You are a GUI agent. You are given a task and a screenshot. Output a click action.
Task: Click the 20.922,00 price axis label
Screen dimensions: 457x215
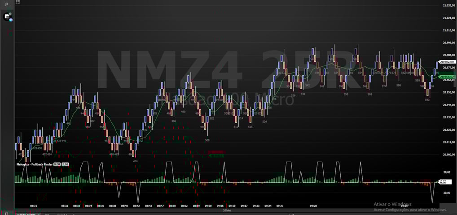tap(449, 130)
